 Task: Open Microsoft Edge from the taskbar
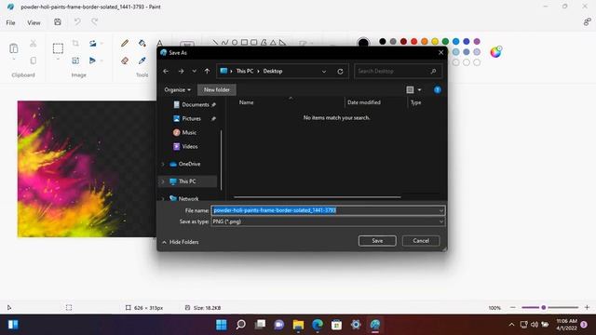318,325
